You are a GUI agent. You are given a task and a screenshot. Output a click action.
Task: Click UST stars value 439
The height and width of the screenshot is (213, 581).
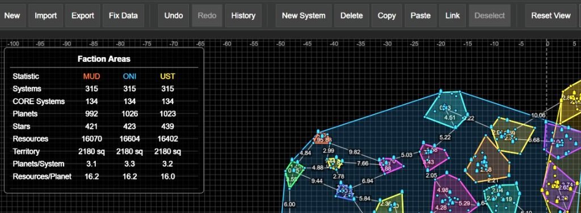click(x=167, y=126)
